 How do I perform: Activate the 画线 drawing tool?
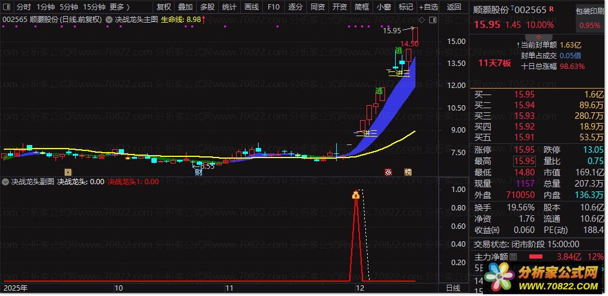(x=252, y=7)
